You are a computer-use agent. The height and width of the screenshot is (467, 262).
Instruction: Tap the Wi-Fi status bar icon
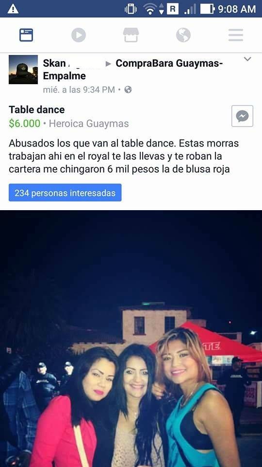pyautogui.click(x=150, y=9)
